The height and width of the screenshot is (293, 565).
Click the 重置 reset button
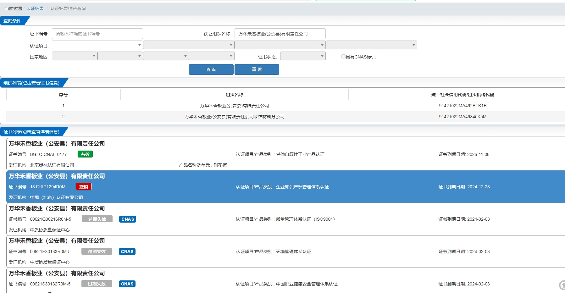click(x=257, y=69)
